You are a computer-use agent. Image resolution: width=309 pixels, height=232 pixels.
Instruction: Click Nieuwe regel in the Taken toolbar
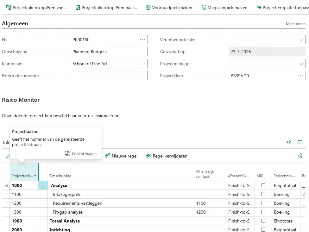[x=121, y=156]
